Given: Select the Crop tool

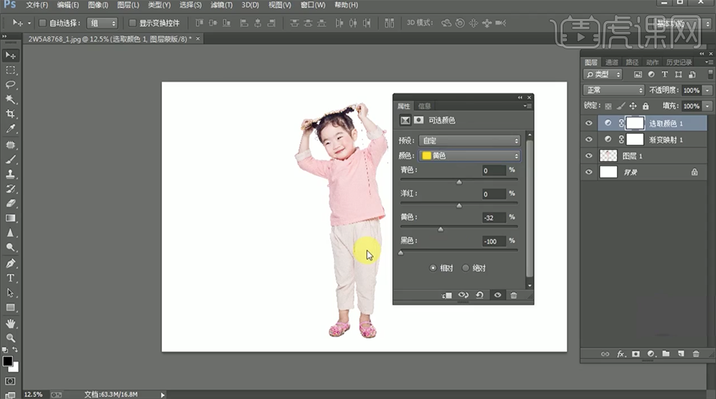Looking at the screenshot, I should tap(11, 114).
